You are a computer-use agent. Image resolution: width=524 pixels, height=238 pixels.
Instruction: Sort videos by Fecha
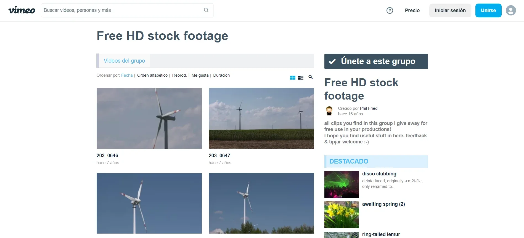click(x=127, y=75)
